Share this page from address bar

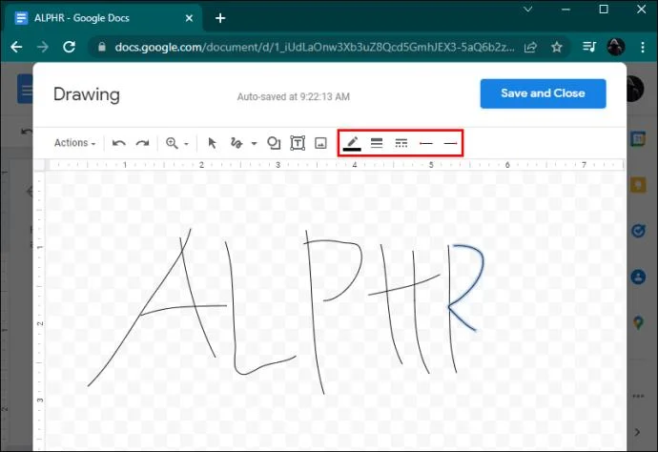(x=531, y=47)
